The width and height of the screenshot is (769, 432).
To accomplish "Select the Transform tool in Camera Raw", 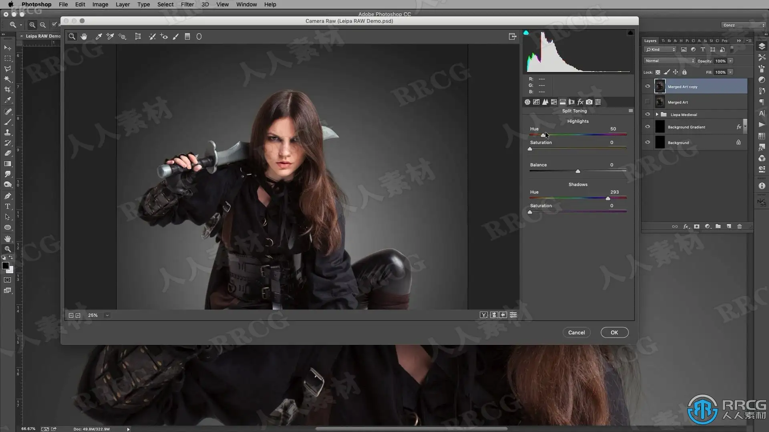I will pyautogui.click(x=138, y=36).
